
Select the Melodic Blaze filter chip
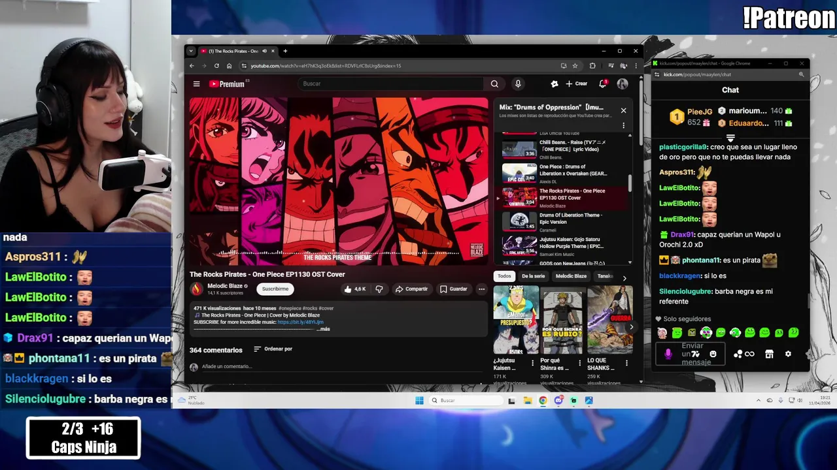(x=571, y=276)
